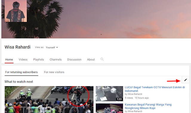The height and width of the screenshot is (113, 191).
Task: Select the For returning subscribers tab
Action: 21,72
